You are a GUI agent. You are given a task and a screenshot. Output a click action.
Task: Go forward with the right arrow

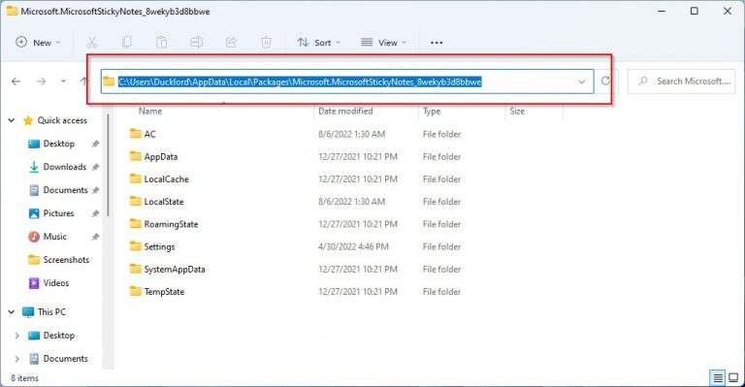pyautogui.click(x=42, y=81)
